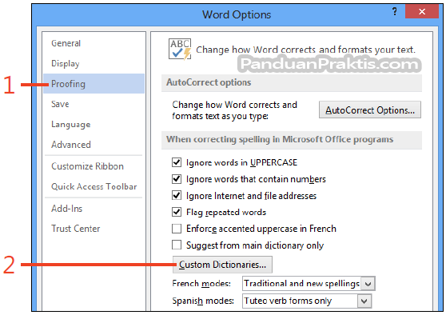Select the General category

point(94,43)
